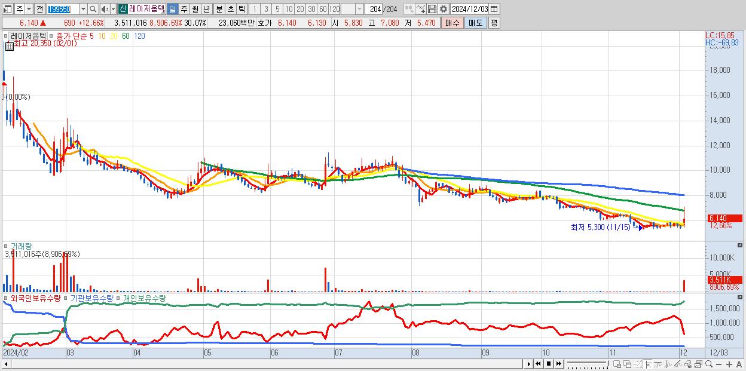Click the stock code search magnifier icon
The height and width of the screenshot is (371, 746).
click(93, 9)
